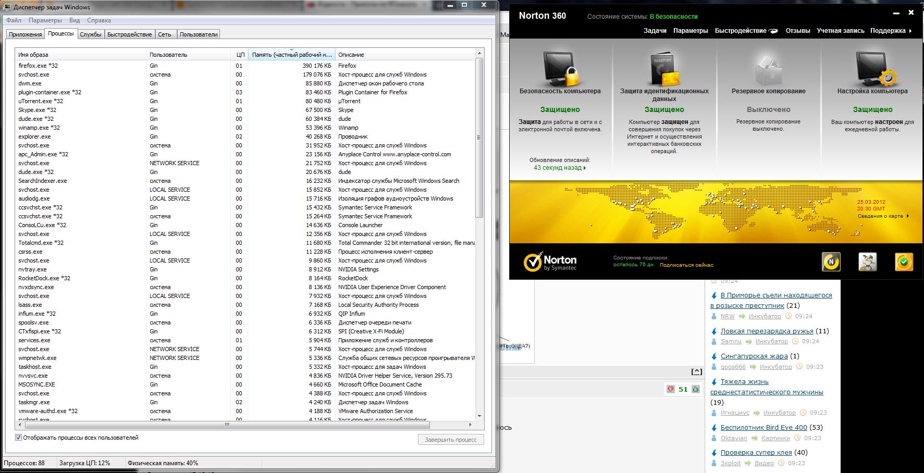The width and height of the screenshot is (924, 473).
Task: Close the Norton 360 window
Action: tap(911, 13)
